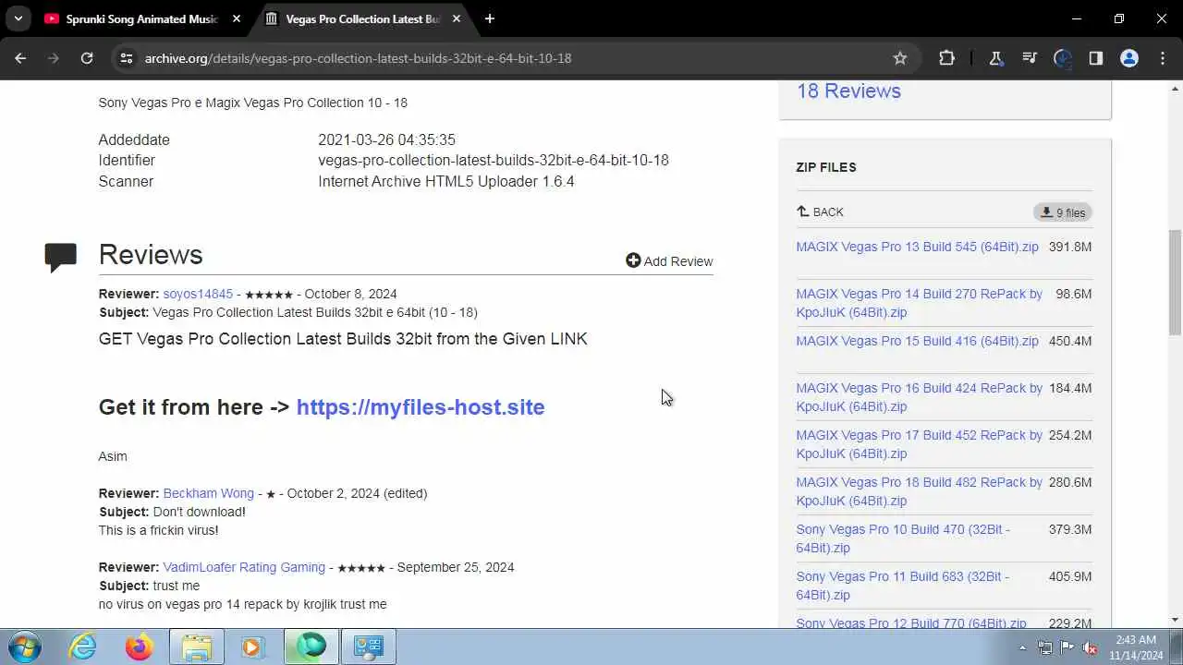Click the Action Center flag tray icon
The width and height of the screenshot is (1183, 665).
[1067, 647]
